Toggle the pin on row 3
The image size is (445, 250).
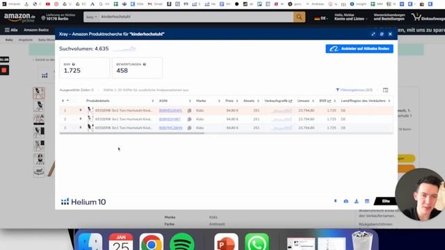coord(81,128)
